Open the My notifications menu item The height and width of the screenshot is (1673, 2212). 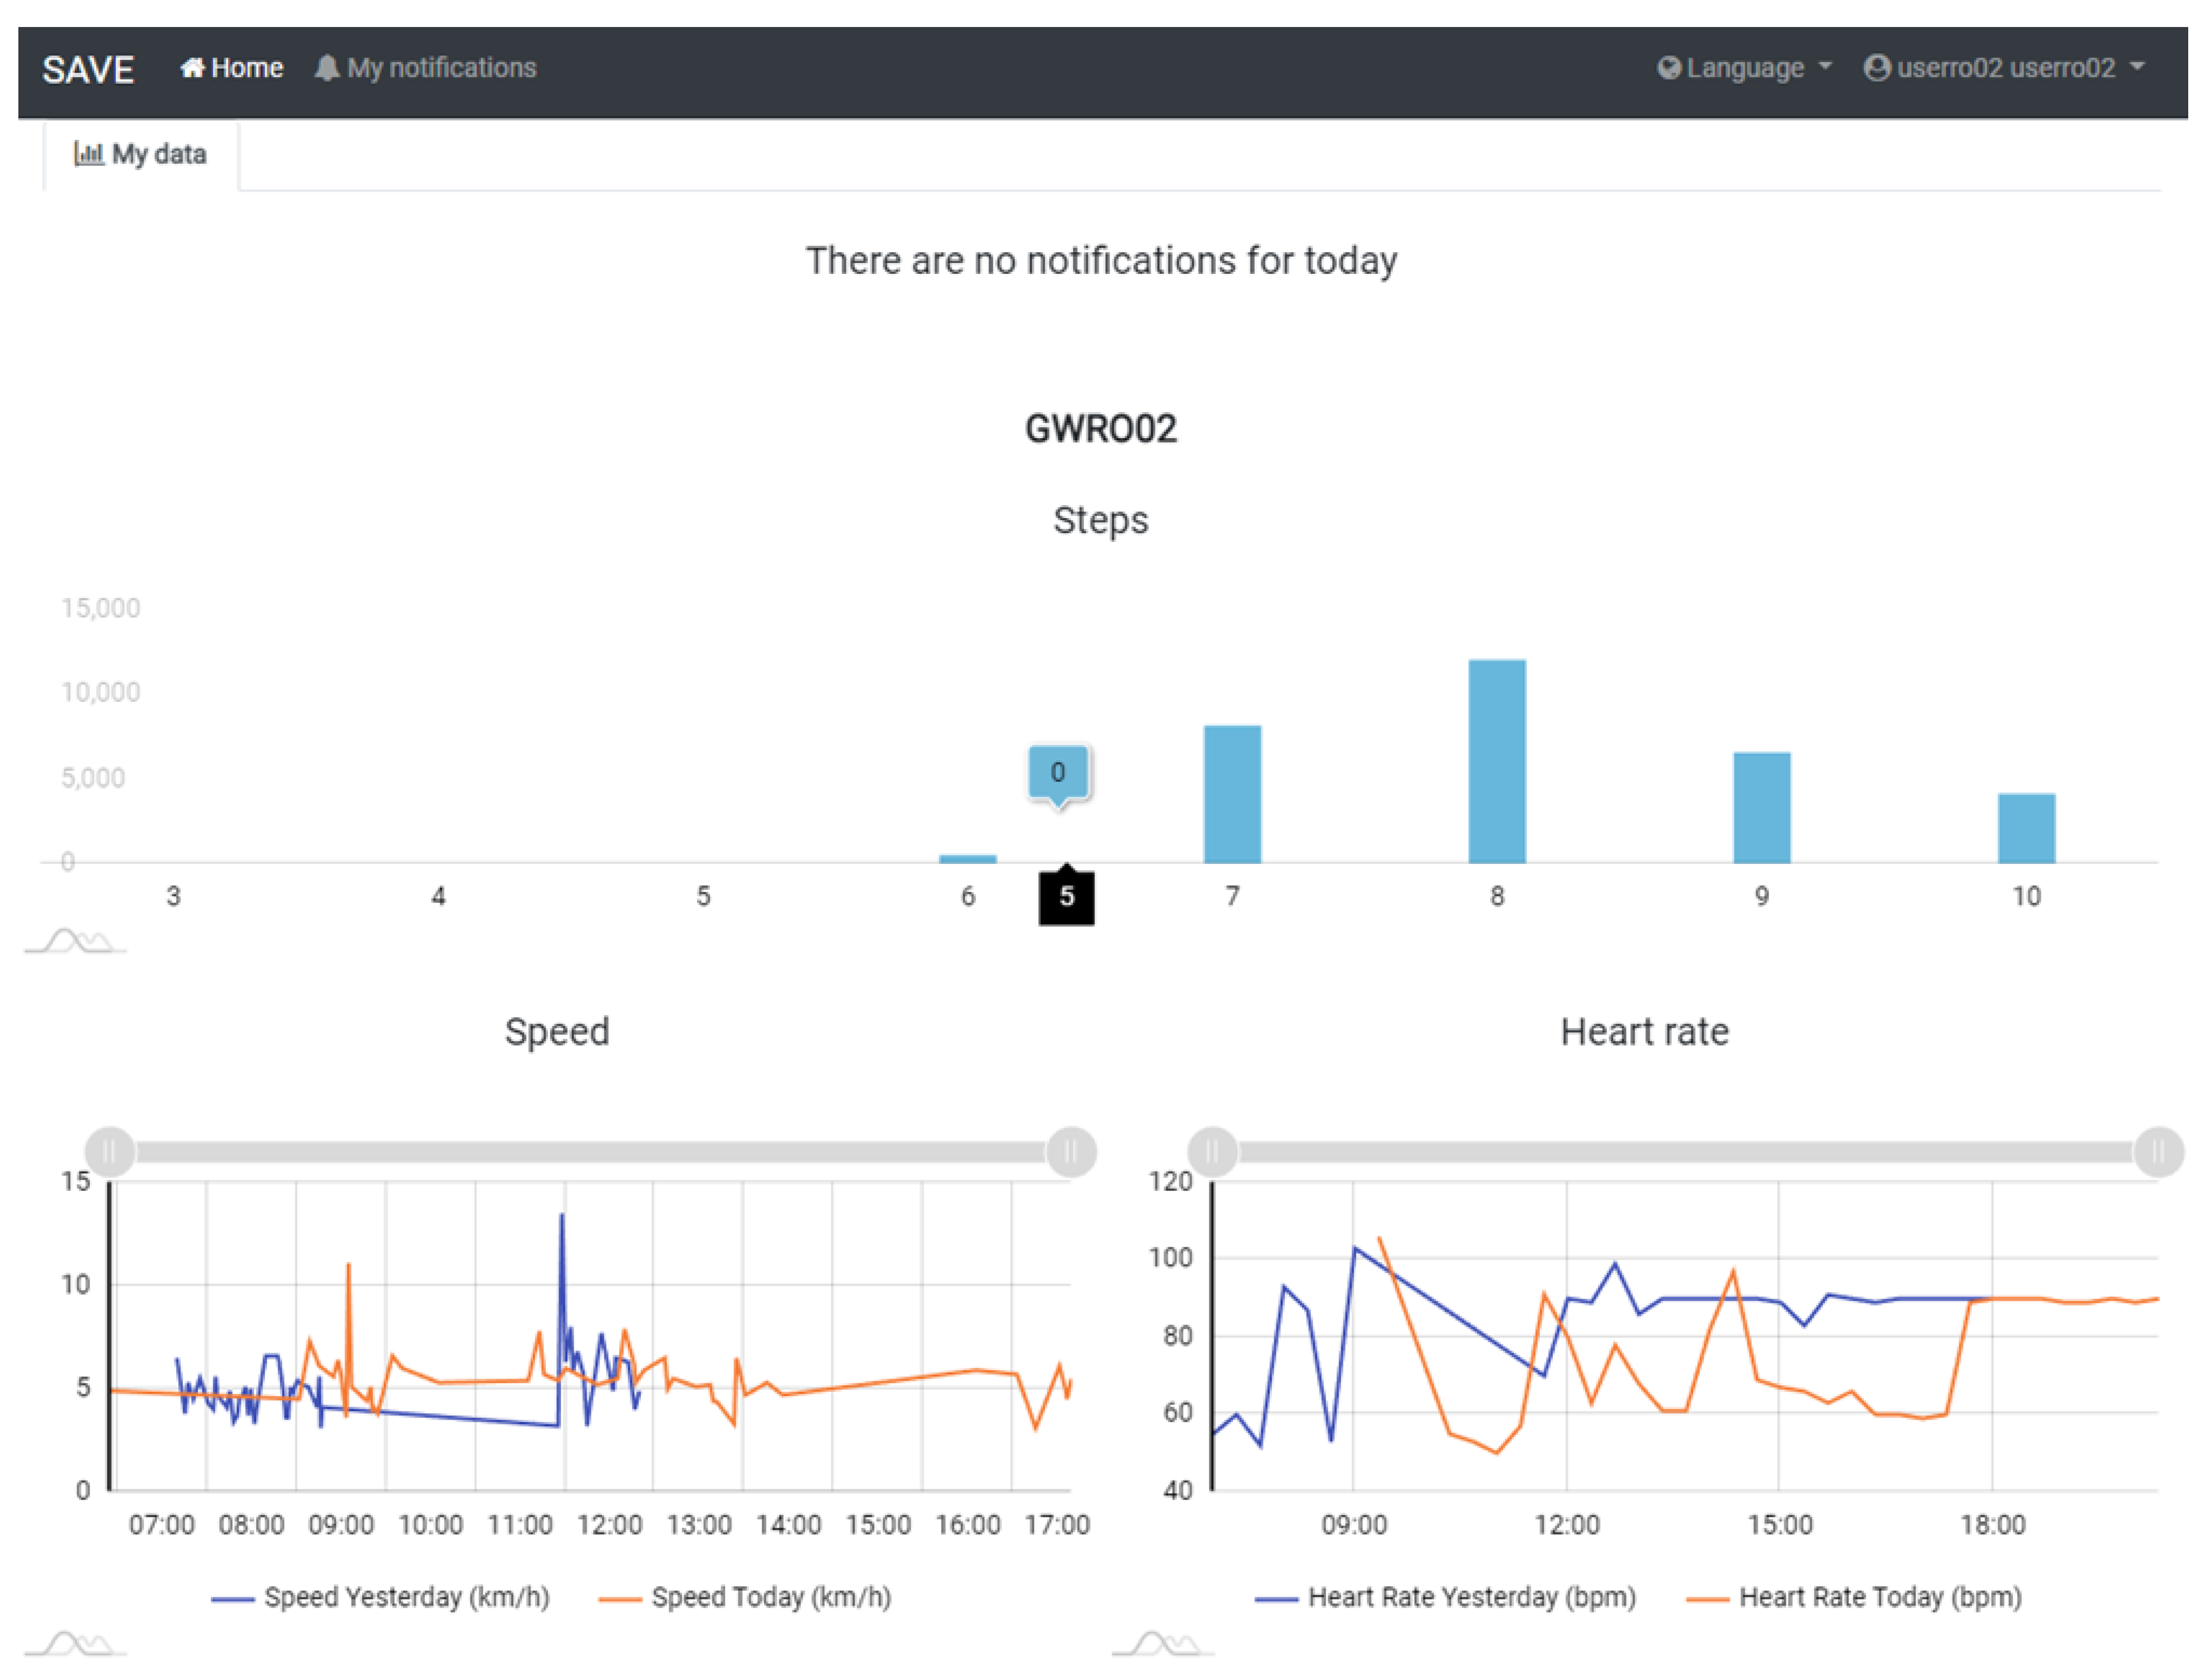tap(441, 68)
